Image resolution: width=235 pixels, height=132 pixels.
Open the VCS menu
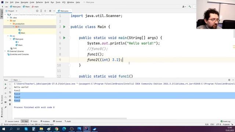tap(64, 2)
